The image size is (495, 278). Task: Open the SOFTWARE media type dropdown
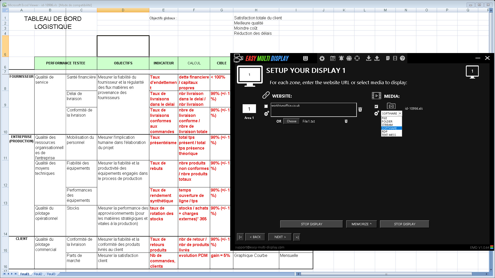tap(391, 114)
